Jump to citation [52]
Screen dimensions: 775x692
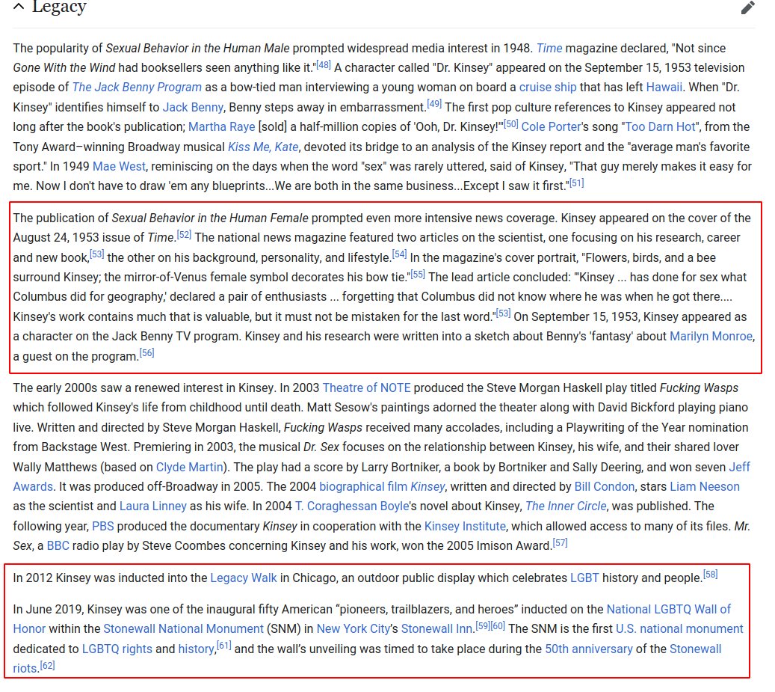(184, 234)
